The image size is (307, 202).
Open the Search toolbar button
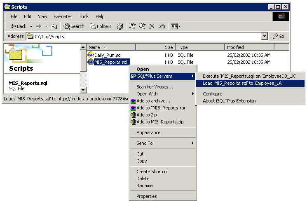(x=74, y=26)
